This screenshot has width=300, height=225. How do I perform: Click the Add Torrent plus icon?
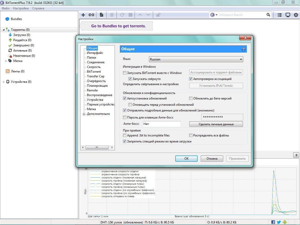[83, 15]
